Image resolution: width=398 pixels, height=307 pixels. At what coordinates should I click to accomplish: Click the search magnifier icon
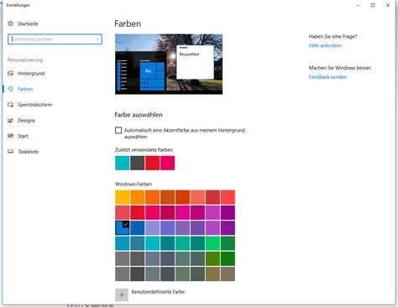pyautogui.click(x=97, y=39)
